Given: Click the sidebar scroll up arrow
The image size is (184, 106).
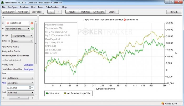Looking at the screenshot, I should (x=36, y=22).
